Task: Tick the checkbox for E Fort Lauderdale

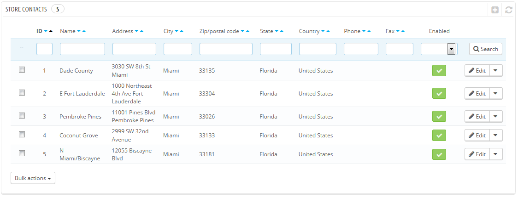Action: tap(22, 93)
